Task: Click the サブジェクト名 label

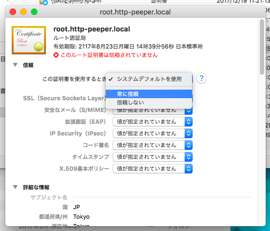Action: pyautogui.click(x=49, y=197)
